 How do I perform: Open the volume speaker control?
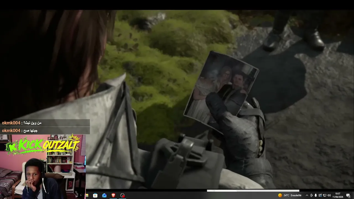[x=329, y=195]
